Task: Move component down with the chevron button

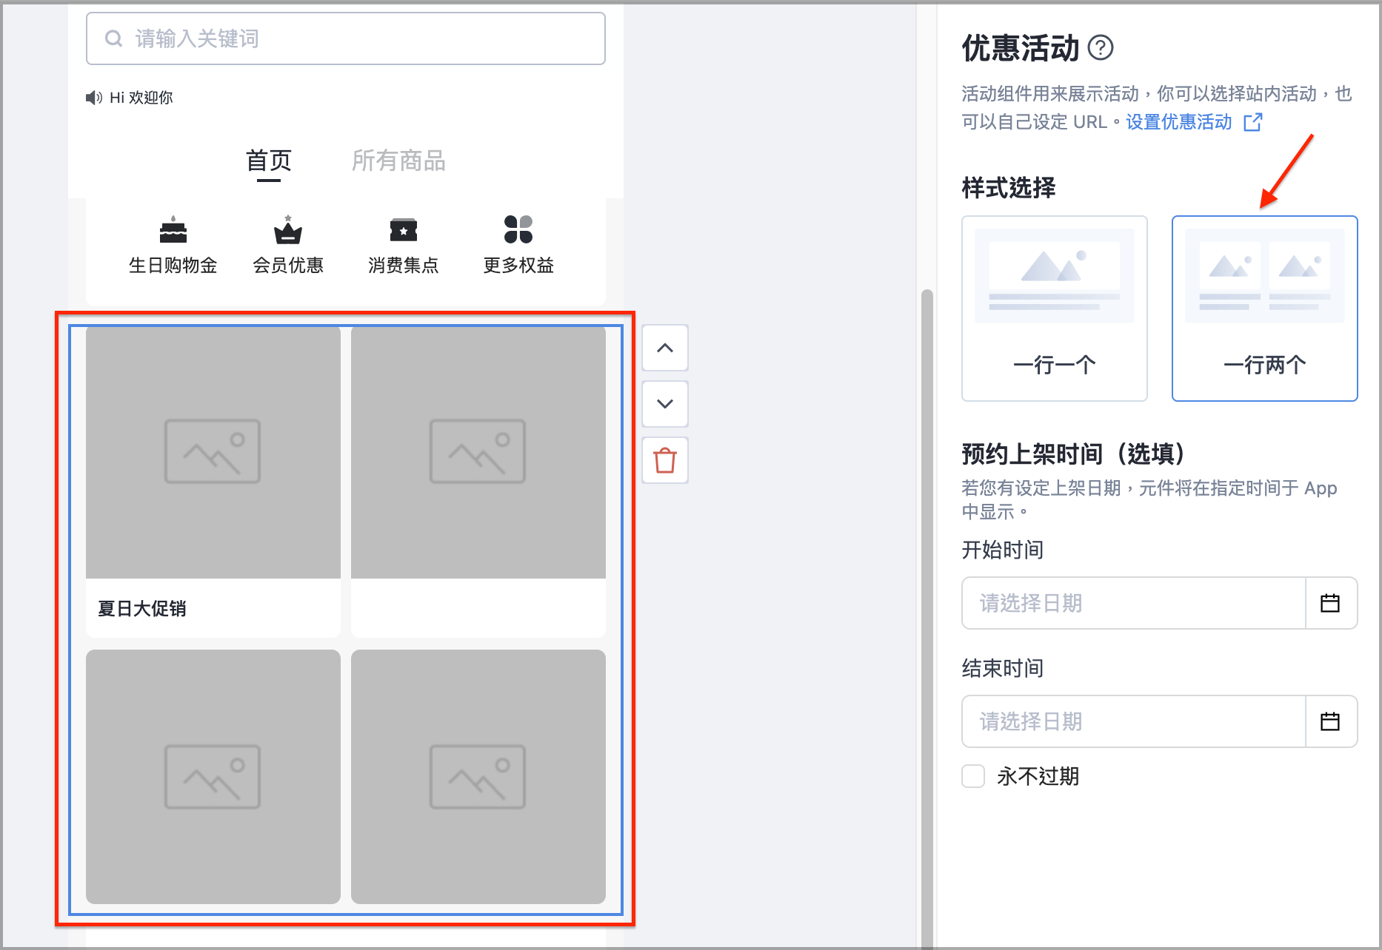Action: (665, 404)
